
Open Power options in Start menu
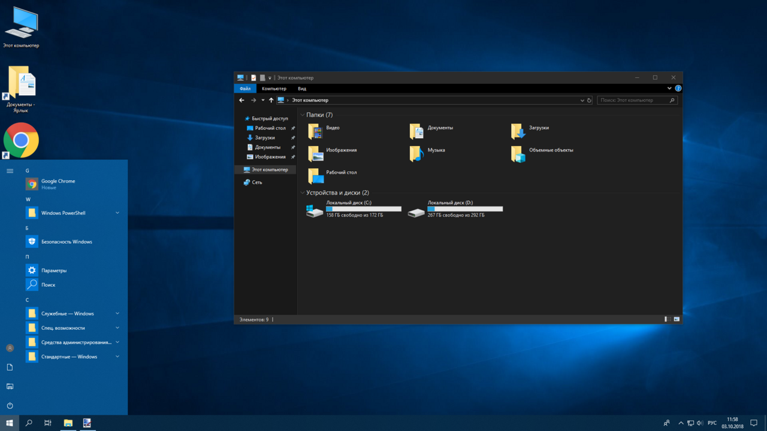10,405
